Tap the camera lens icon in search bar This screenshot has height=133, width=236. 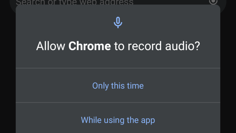pos(213,2)
